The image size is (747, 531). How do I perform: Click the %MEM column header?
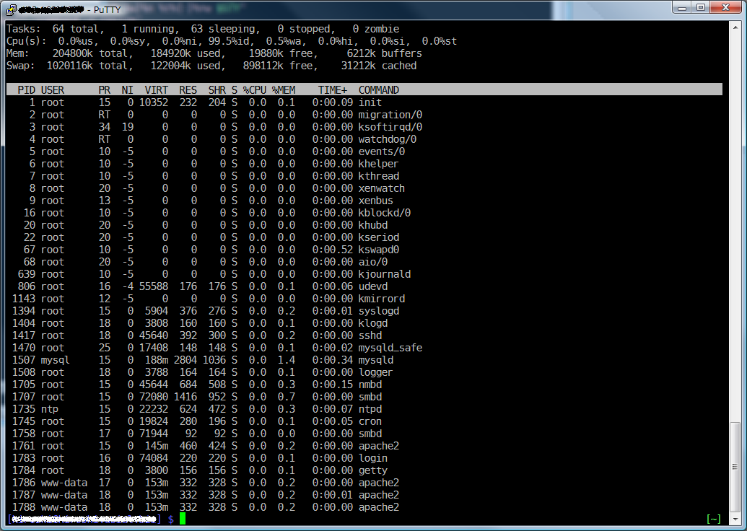[283, 90]
